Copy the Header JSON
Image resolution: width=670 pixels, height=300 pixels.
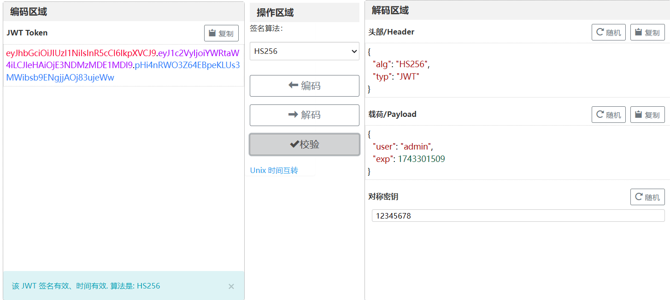[647, 32]
